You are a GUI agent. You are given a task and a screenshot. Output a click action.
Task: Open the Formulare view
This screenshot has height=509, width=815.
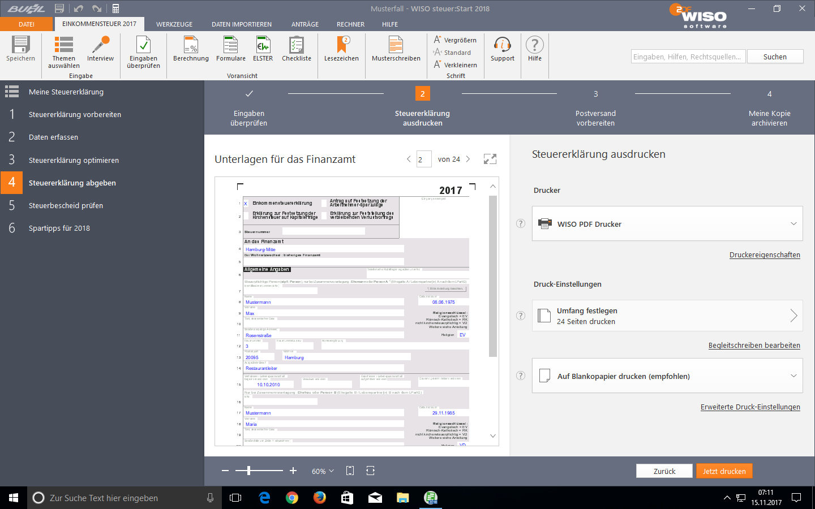pos(231,49)
